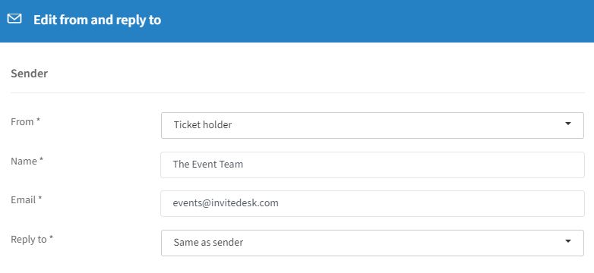
Task: Focus the Name input field
Action: coord(372,165)
